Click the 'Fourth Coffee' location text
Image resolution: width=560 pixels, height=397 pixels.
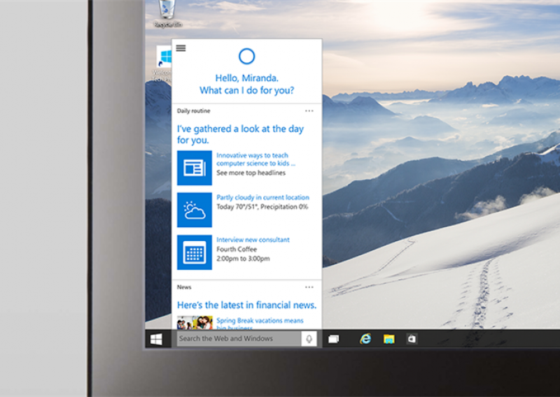(x=237, y=250)
